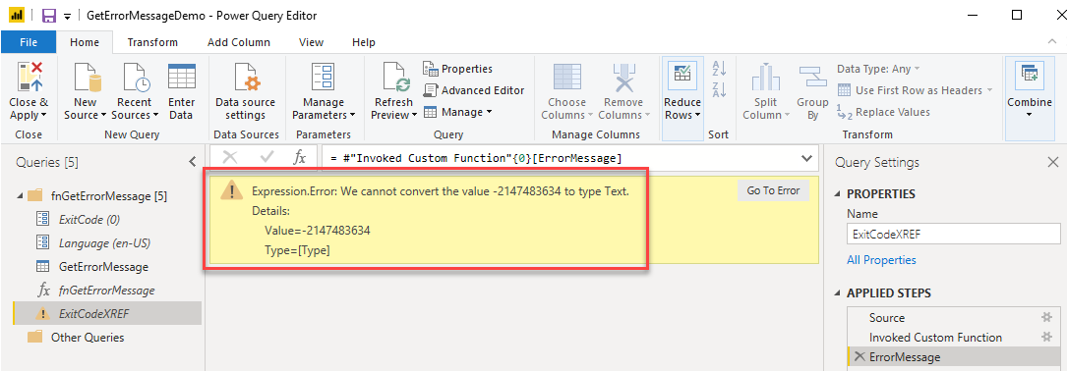Open the gear for the Invoked Custom Function step
Screen dimensions: 1067x371
point(1046,337)
